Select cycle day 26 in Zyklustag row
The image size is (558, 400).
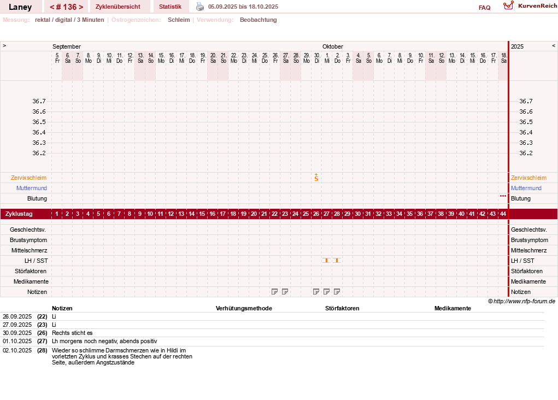[316, 214]
